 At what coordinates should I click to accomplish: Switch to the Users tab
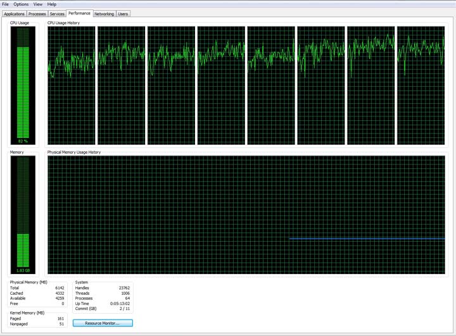click(x=123, y=14)
